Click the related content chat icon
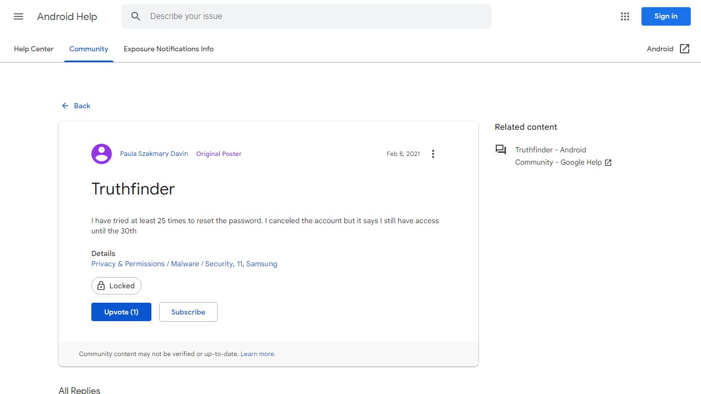This screenshot has width=701, height=394. click(x=501, y=150)
